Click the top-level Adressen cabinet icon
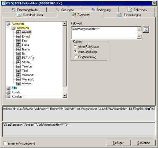Screen dimensions: 158x148 coord(8,23)
